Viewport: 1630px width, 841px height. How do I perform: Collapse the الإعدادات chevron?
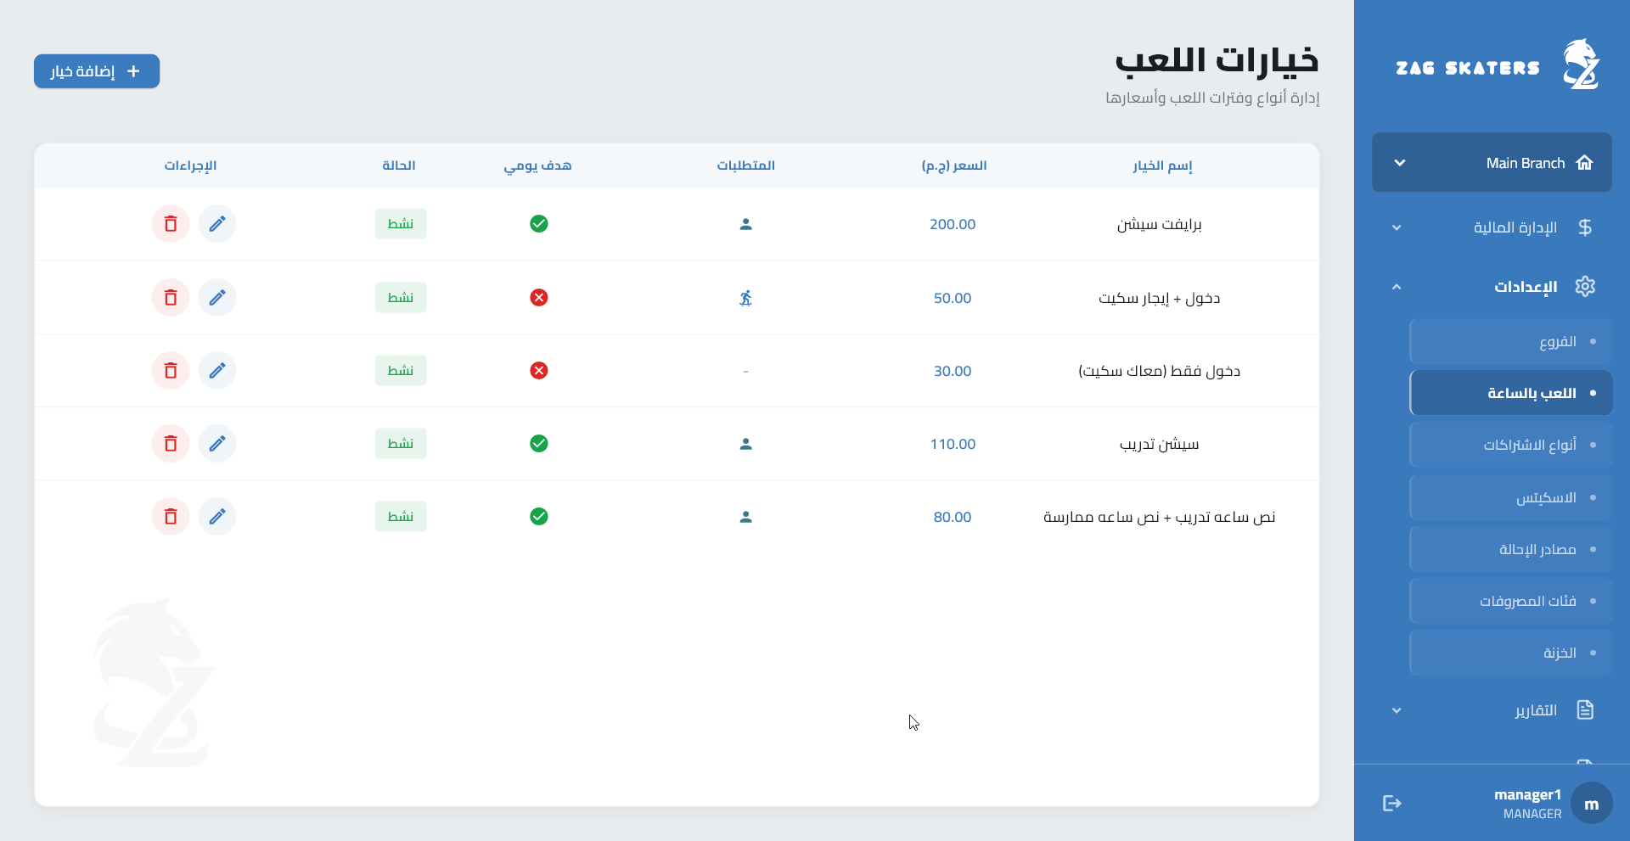[x=1397, y=287]
